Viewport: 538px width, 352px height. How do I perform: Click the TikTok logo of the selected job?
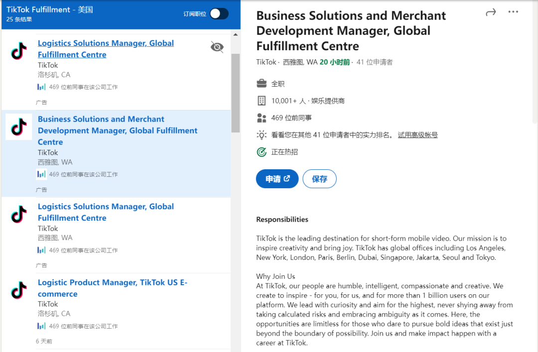point(19,126)
